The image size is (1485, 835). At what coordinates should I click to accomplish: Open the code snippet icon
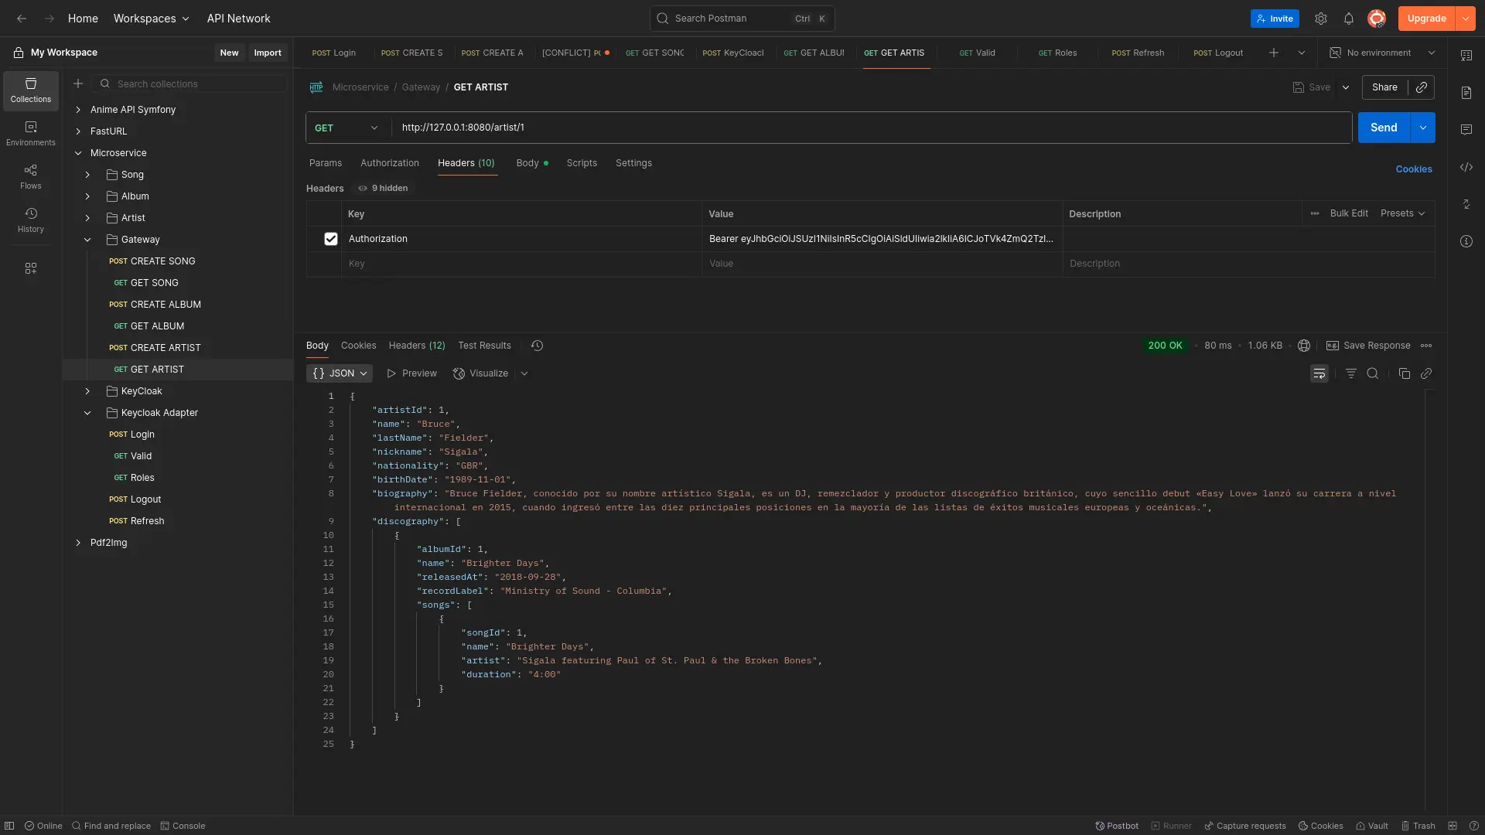pyautogui.click(x=1466, y=167)
